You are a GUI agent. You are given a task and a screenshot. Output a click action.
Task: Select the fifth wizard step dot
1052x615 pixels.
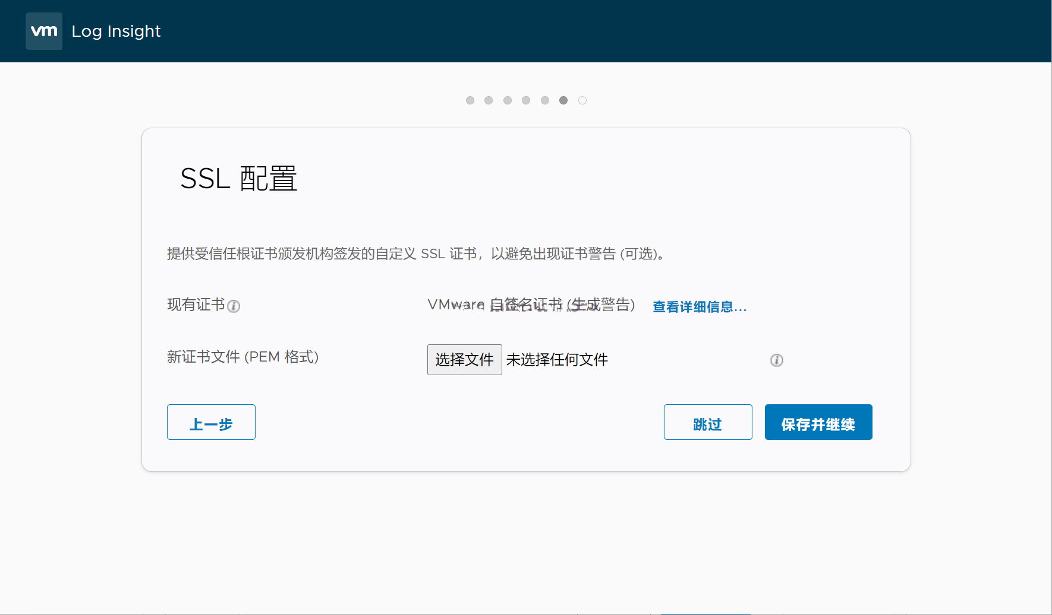pyautogui.click(x=545, y=100)
